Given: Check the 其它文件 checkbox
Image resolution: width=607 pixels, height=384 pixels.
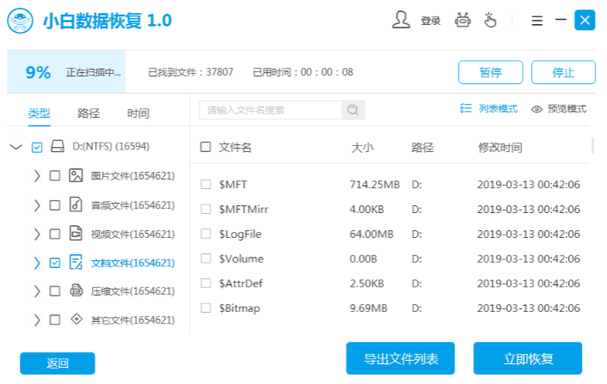Looking at the screenshot, I should (55, 320).
